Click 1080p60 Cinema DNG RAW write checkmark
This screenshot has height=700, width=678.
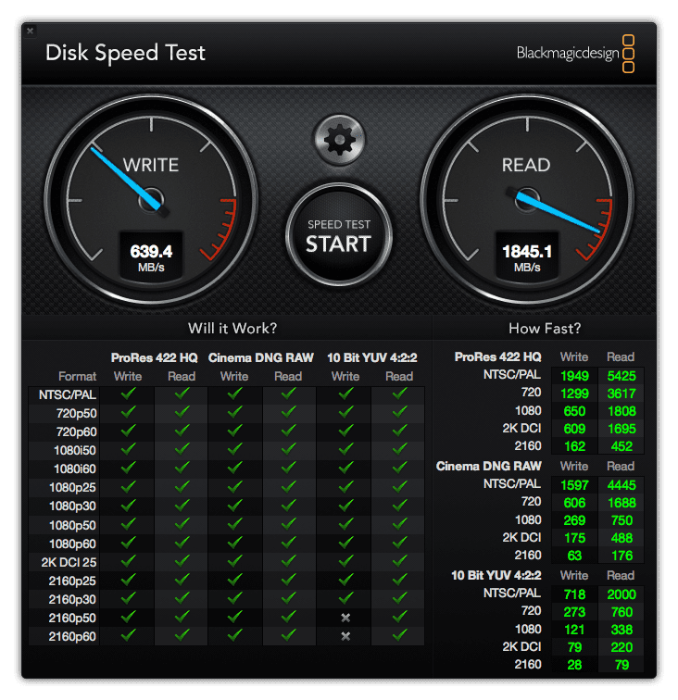(x=234, y=543)
